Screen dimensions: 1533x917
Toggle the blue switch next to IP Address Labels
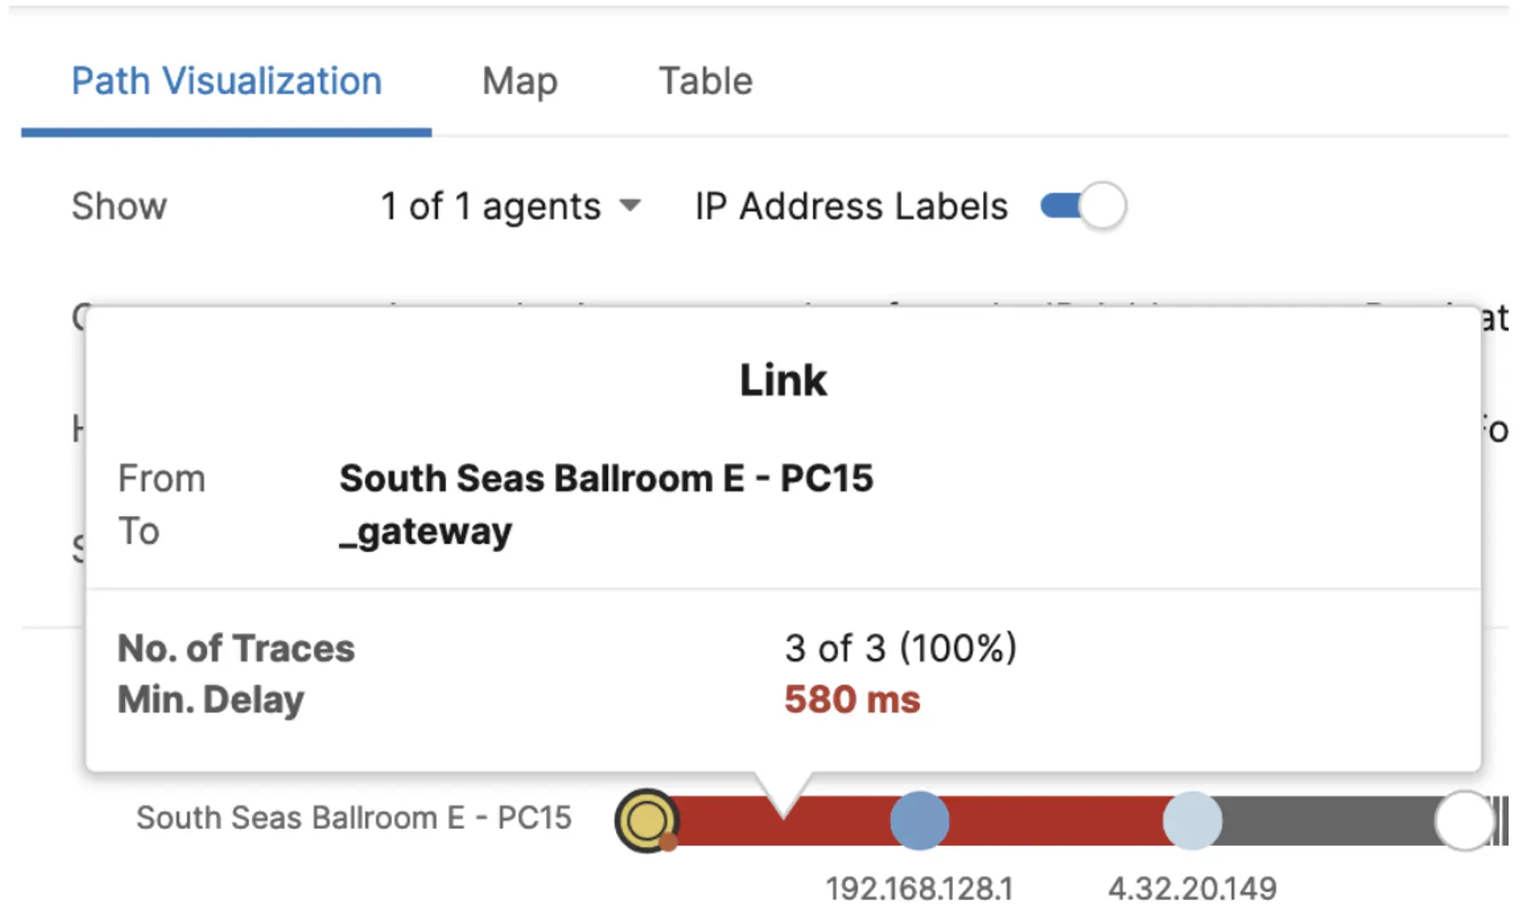(1082, 205)
